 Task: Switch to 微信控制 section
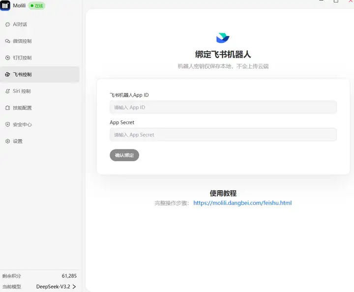click(39, 41)
